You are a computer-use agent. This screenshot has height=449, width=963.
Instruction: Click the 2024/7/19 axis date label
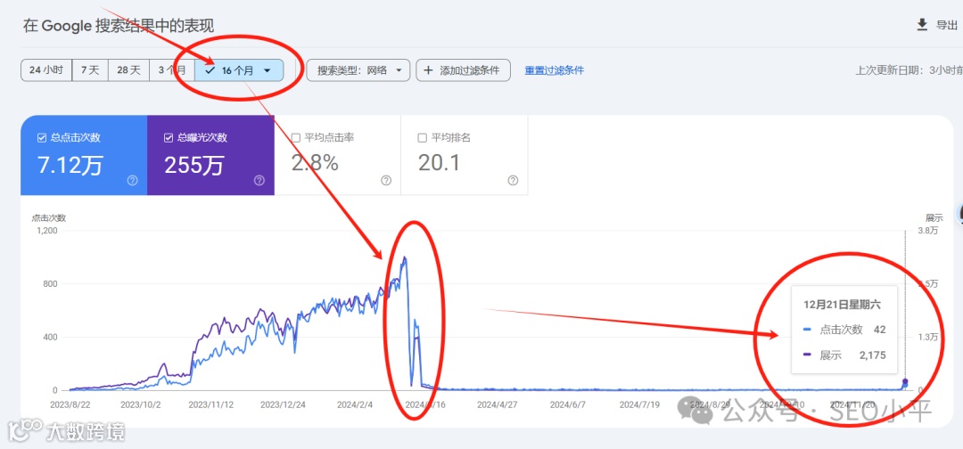(x=640, y=404)
